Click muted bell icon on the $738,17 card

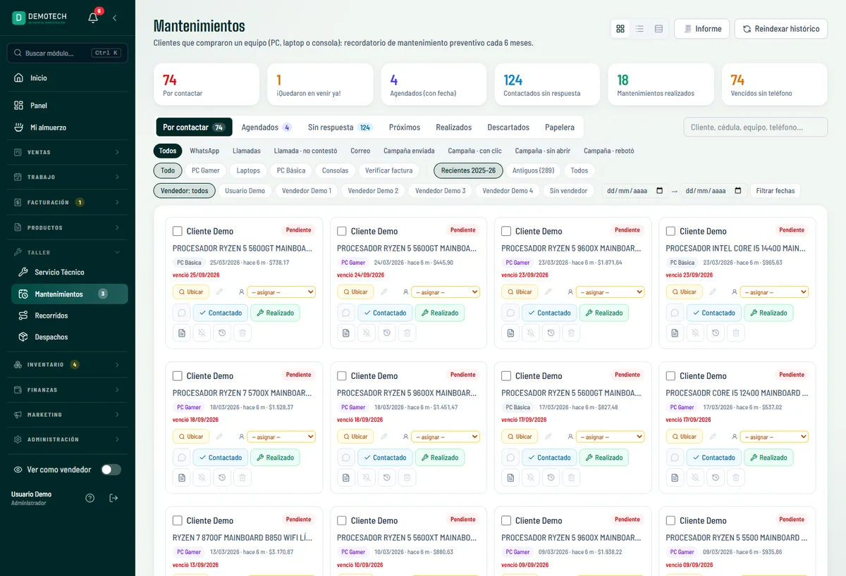point(202,332)
